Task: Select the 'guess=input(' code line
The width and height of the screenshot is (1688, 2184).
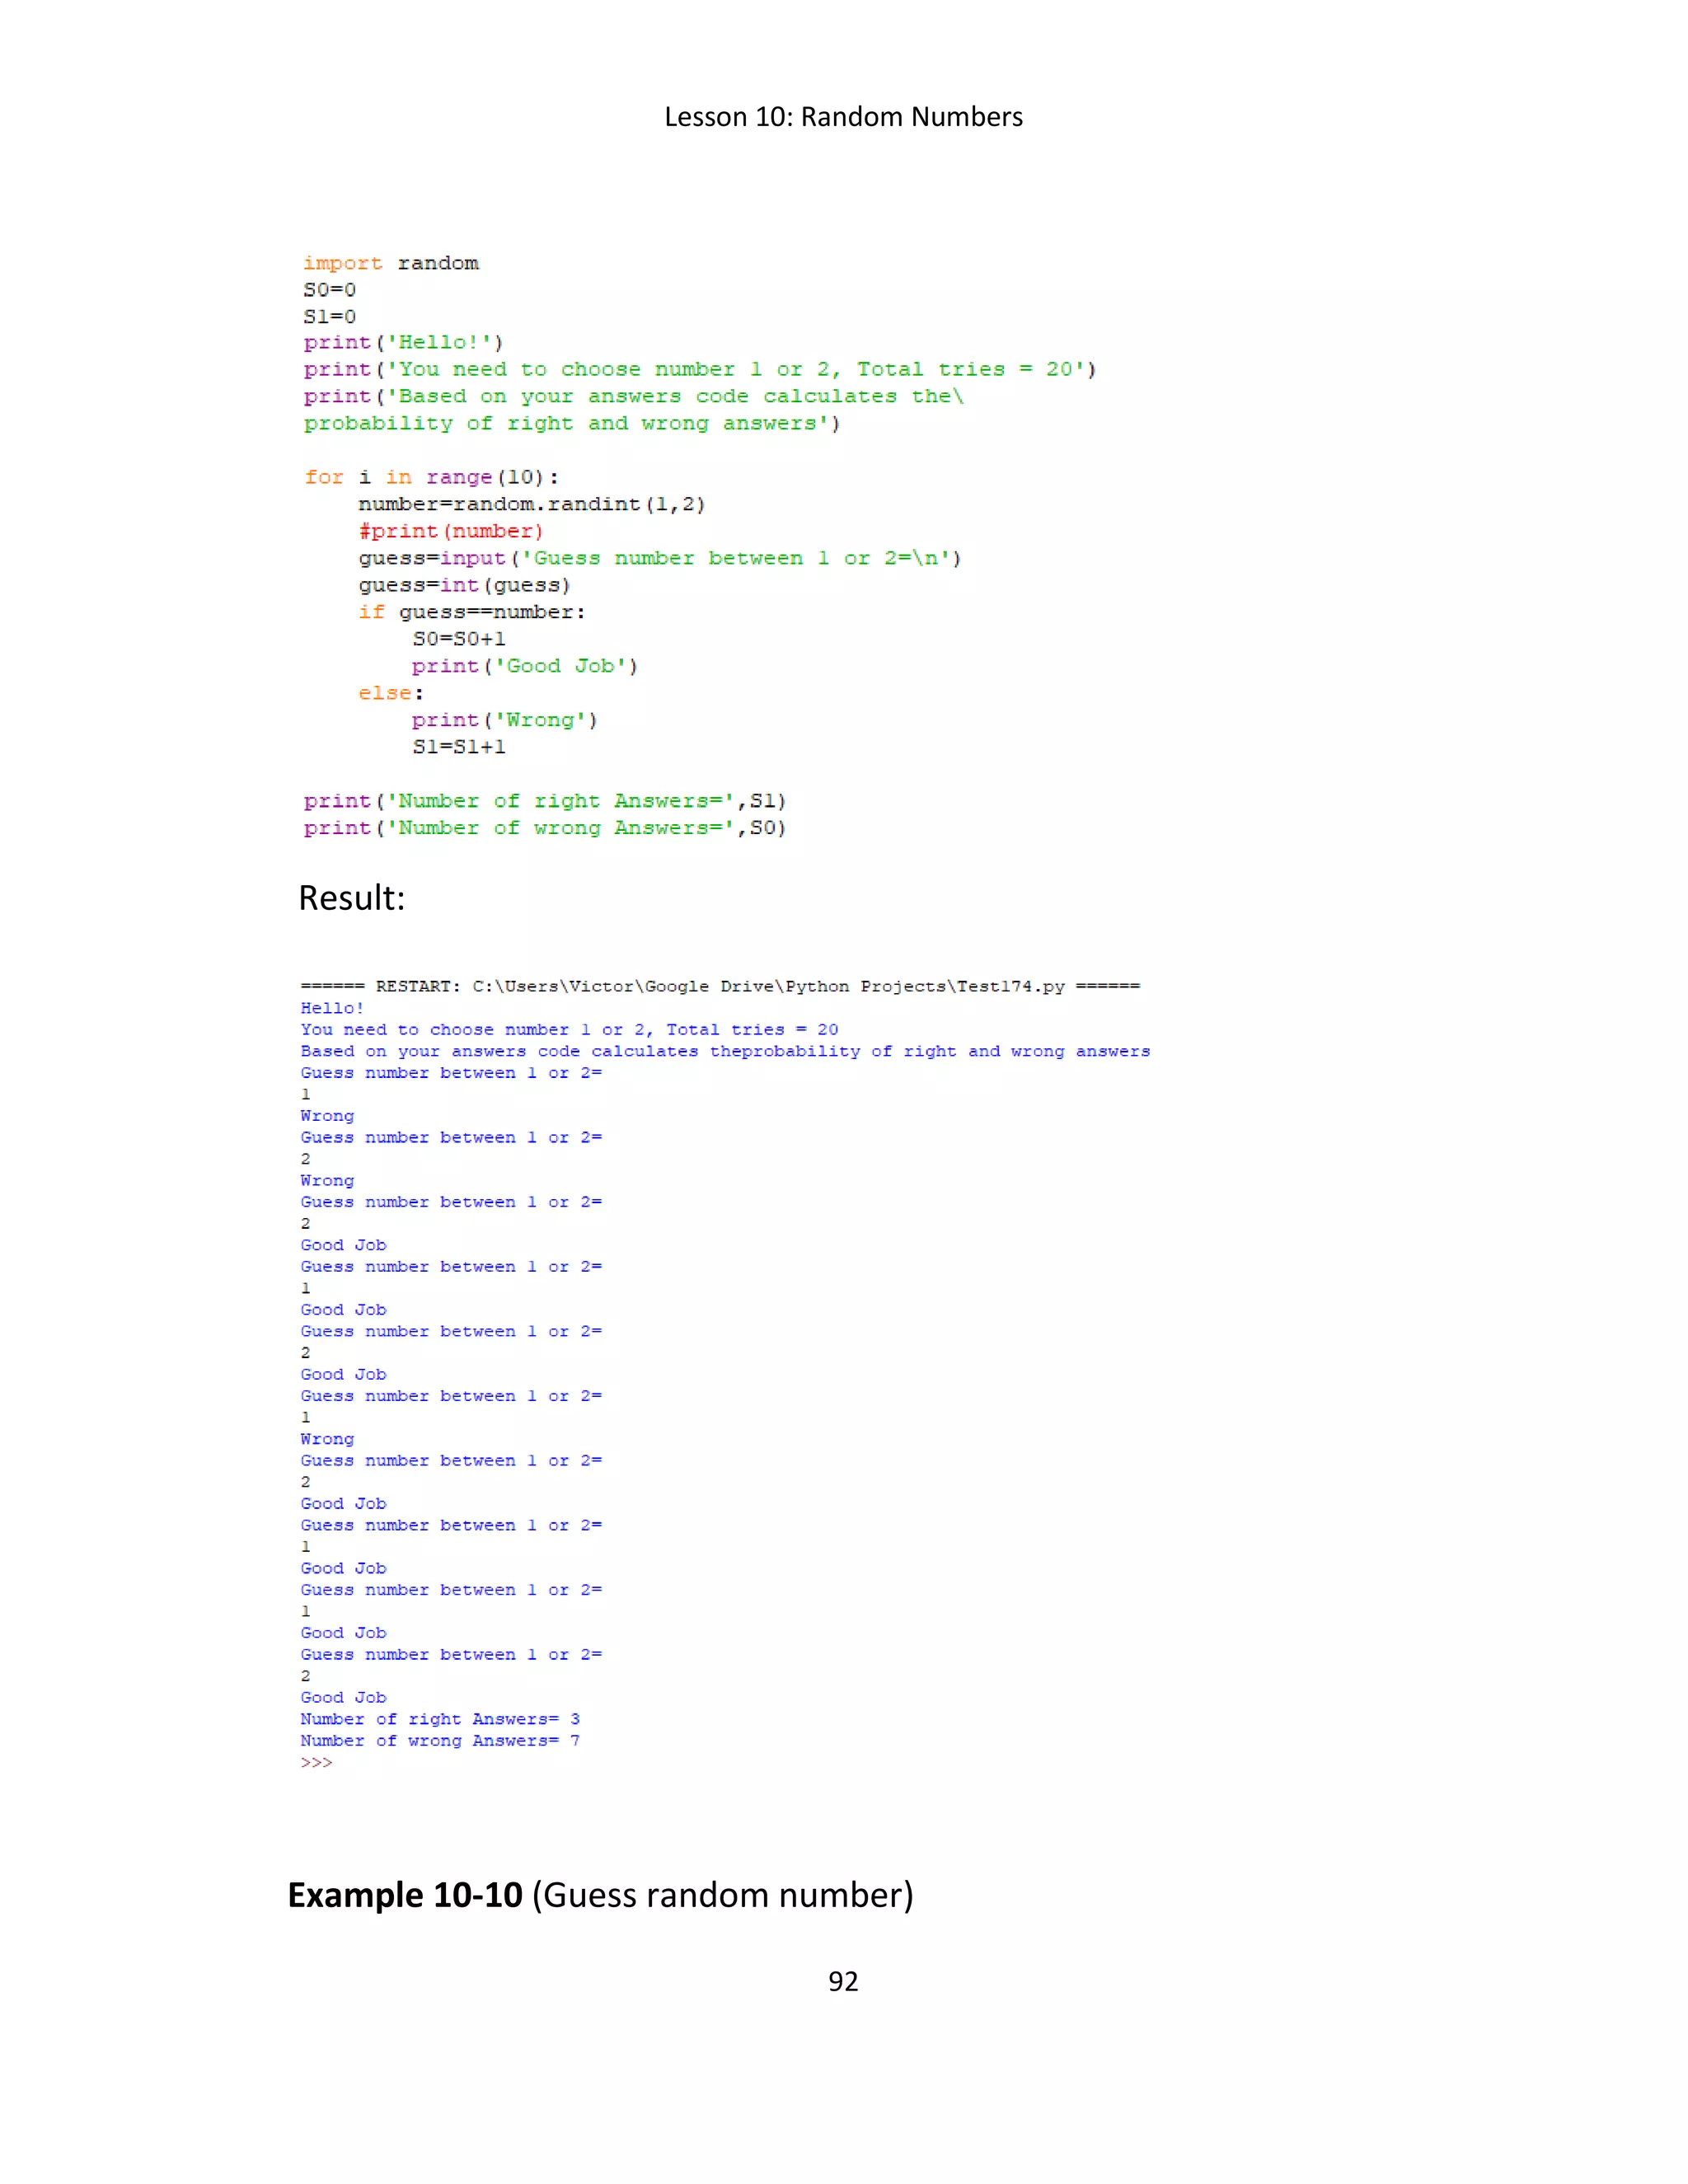Action: click(x=660, y=559)
